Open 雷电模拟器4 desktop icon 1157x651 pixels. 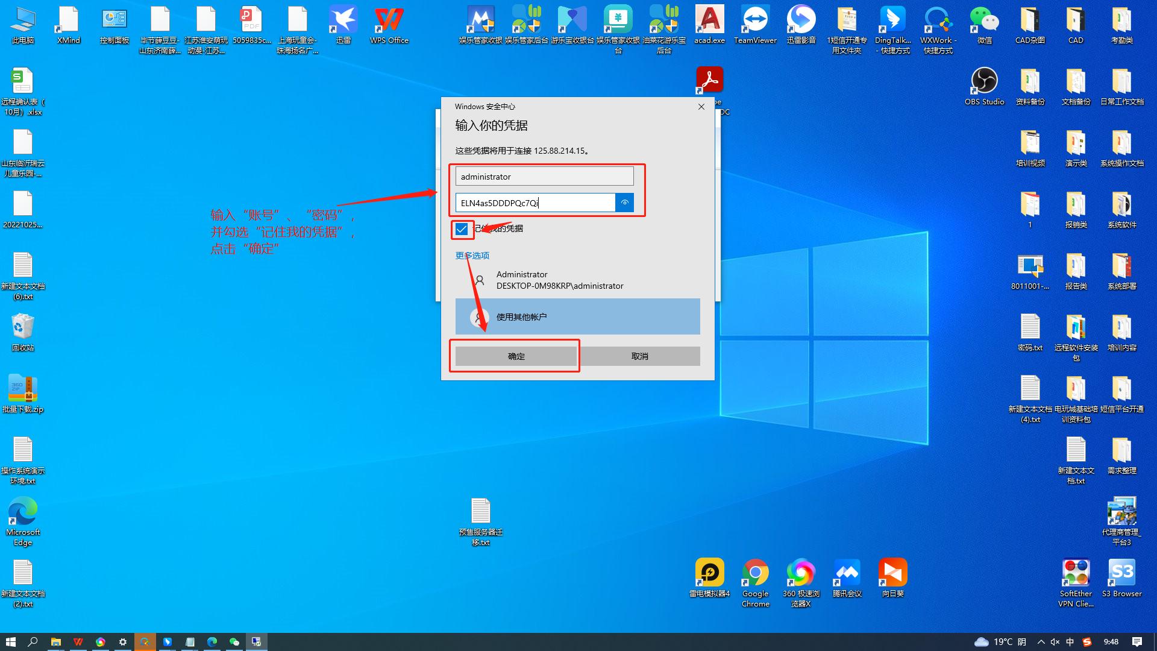710,579
